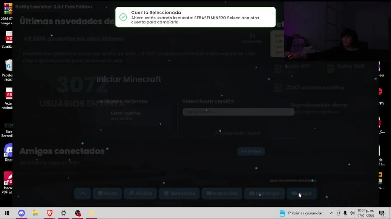Select the Recycle Bin desktop icon
The image size is (391, 219).
point(7,71)
